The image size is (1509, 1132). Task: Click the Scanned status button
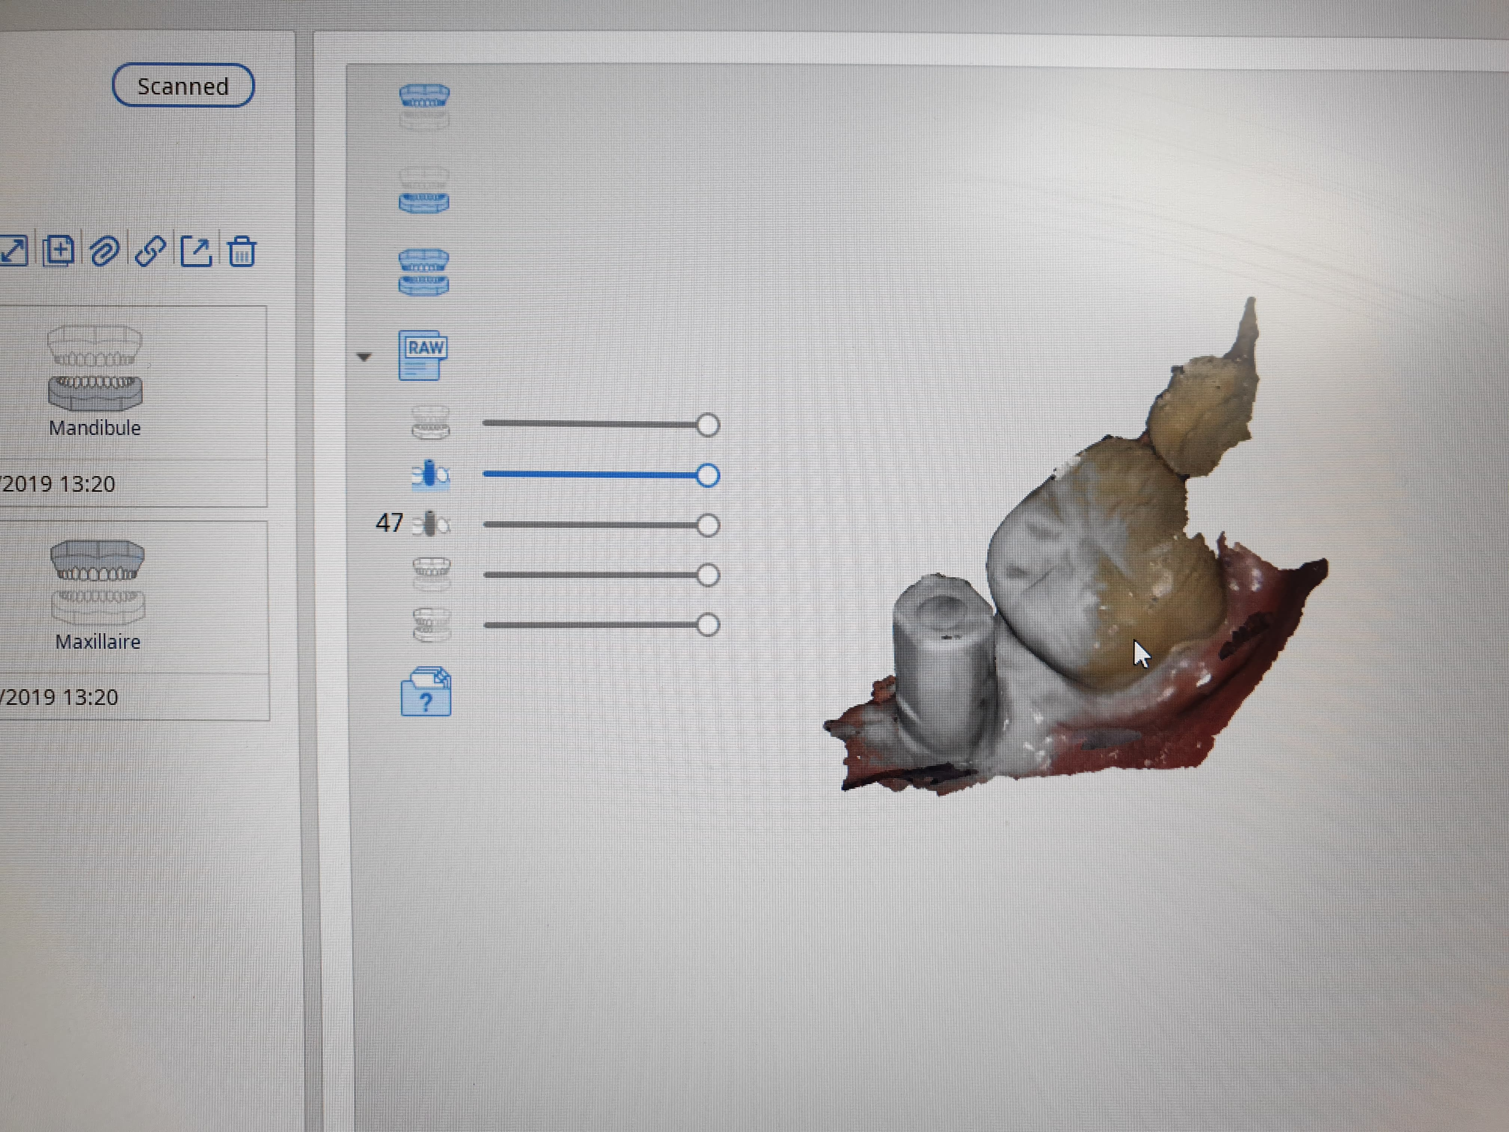click(183, 86)
